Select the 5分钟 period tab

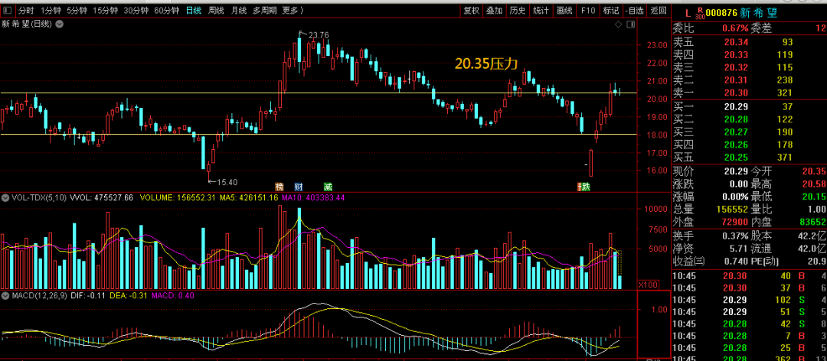click(77, 11)
